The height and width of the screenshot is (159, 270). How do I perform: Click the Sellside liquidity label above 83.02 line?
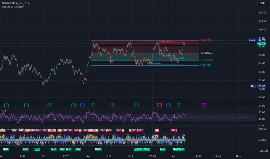pos(154,63)
